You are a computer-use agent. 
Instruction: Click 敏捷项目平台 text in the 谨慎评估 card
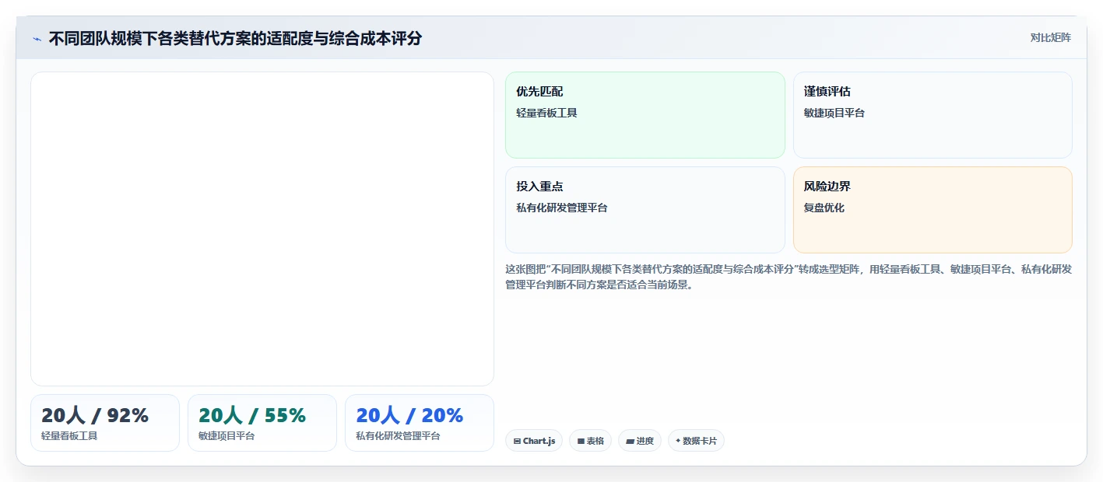point(834,113)
